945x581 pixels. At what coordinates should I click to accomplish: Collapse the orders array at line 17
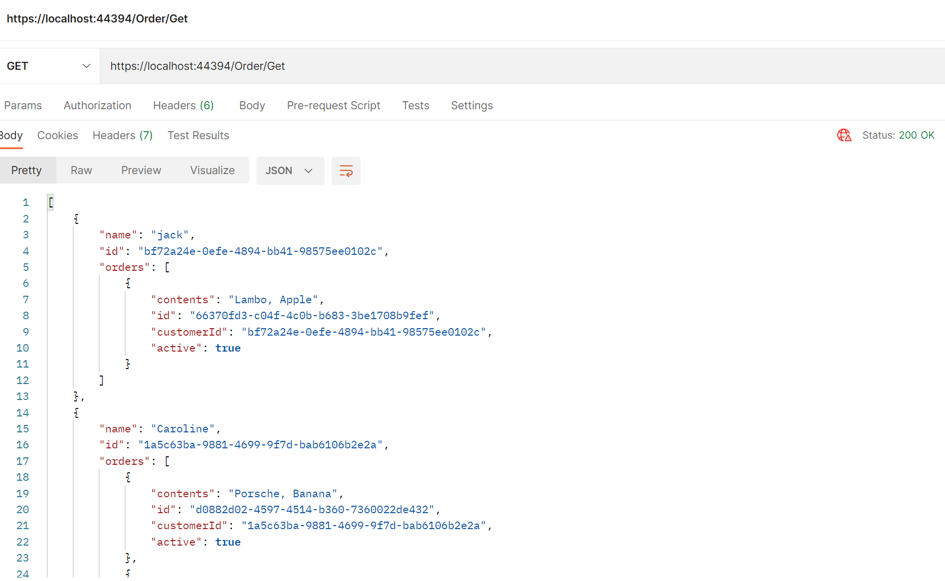[167, 461]
